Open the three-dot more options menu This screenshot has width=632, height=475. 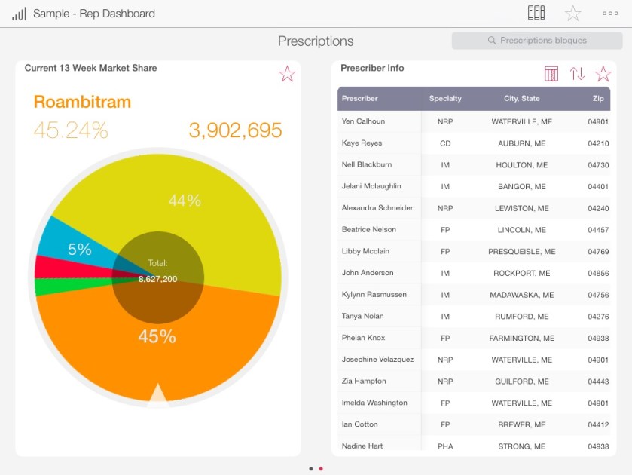[x=610, y=14]
